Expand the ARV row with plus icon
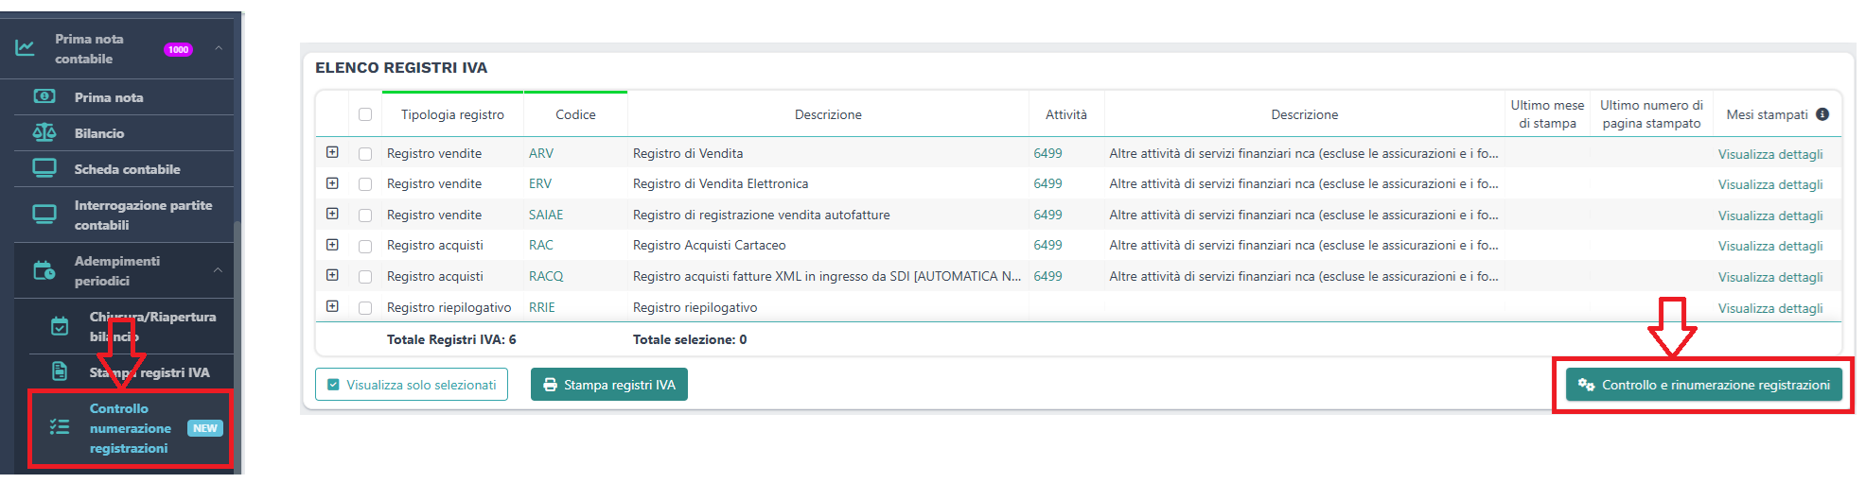1865x483 pixels. coord(332,152)
